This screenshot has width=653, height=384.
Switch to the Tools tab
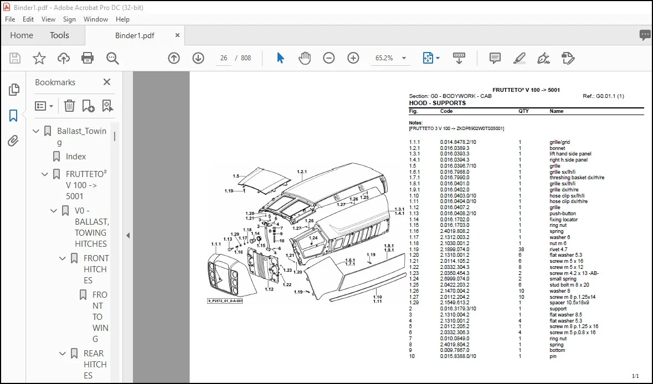pos(60,35)
